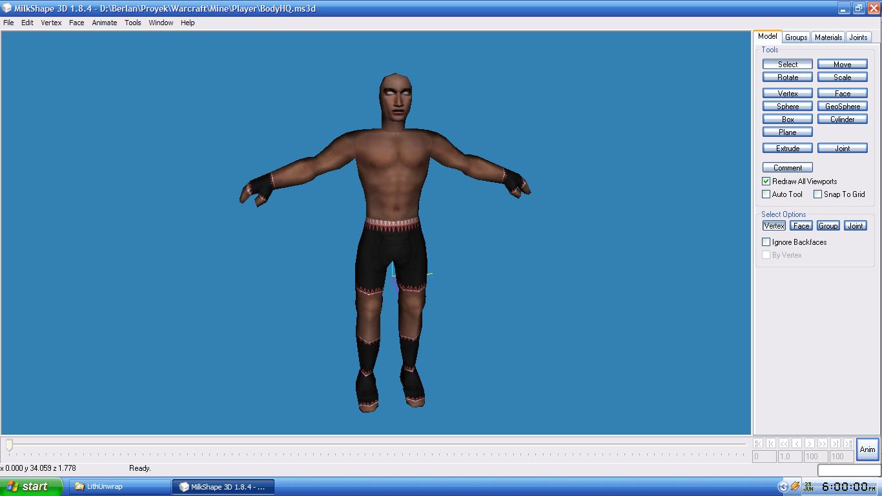The image size is (882, 496).
Task: Pick the Face creation tool in Tools
Action: (842, 93)
